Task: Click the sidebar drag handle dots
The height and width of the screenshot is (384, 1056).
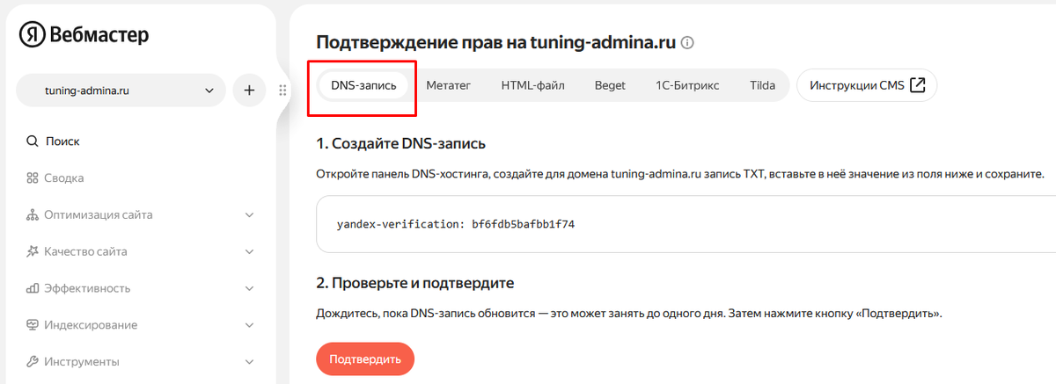Action: pyautogui.click(x=282, y=91)
